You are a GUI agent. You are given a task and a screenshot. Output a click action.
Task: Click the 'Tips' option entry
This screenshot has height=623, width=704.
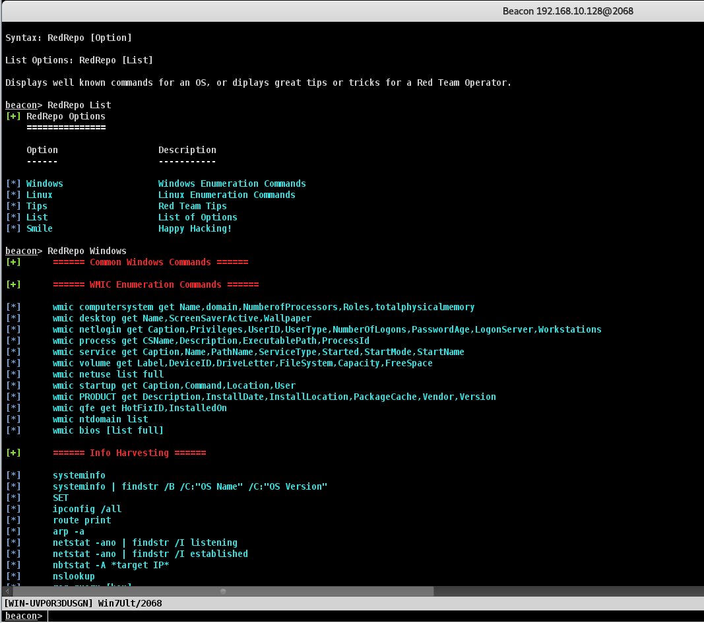[36, 206]
